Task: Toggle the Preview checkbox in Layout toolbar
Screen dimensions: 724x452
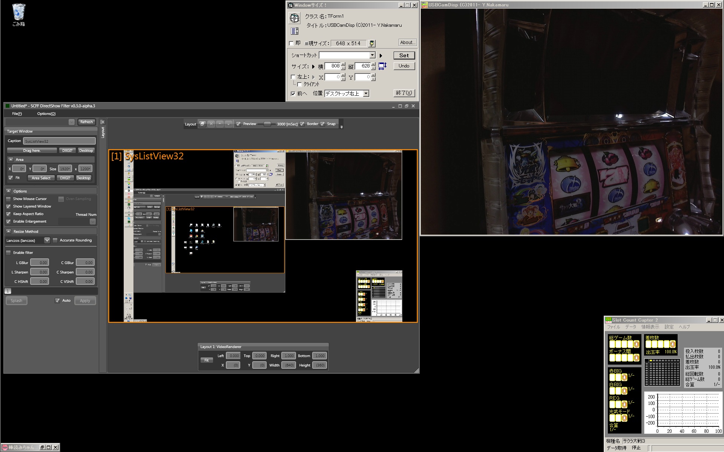Action: [x=238, y=124]
